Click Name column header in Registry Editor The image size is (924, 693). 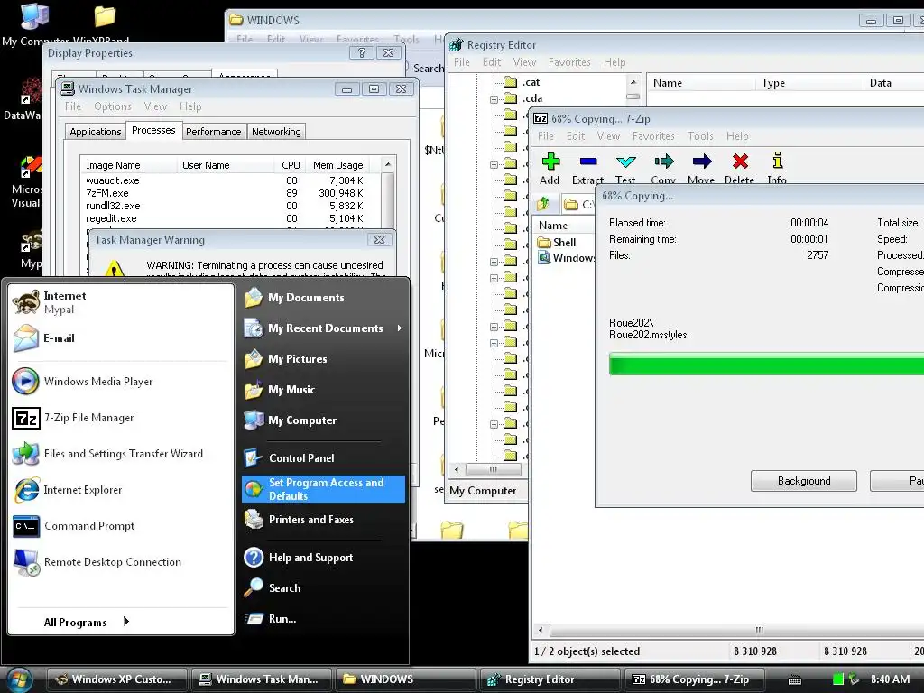coord(700,83)
